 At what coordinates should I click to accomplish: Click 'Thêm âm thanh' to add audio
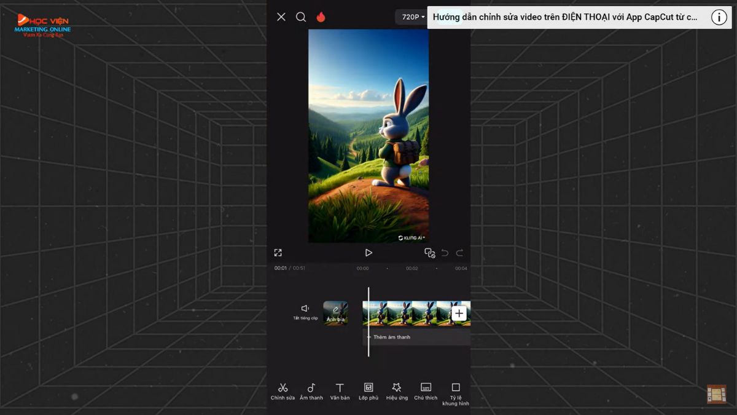[392, 337]
